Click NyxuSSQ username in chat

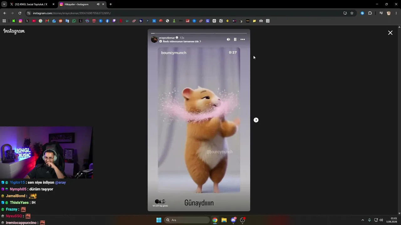point(14,216)
